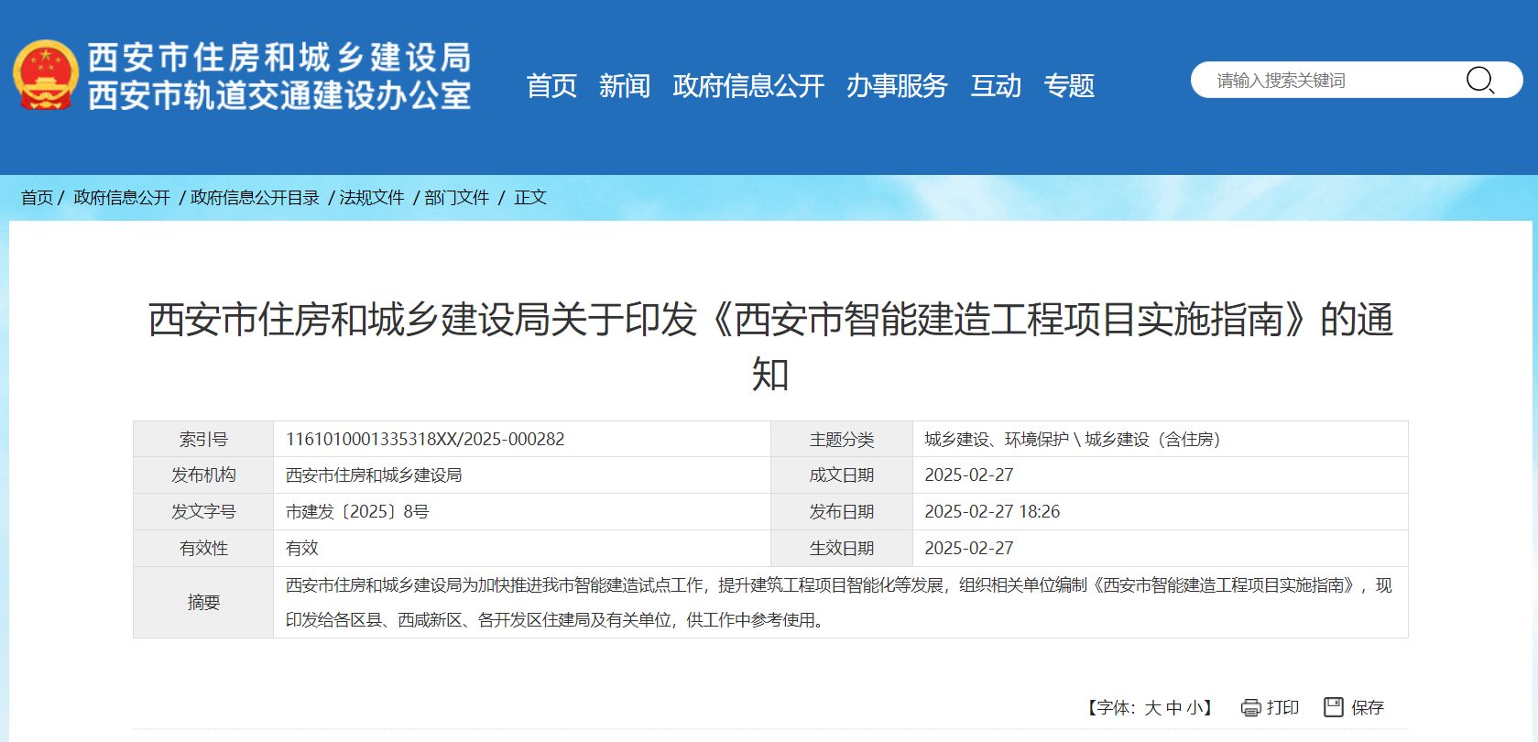1538x742 pixels.
Task: Click the 生效日期 label cell
Action: pos(842,549)
